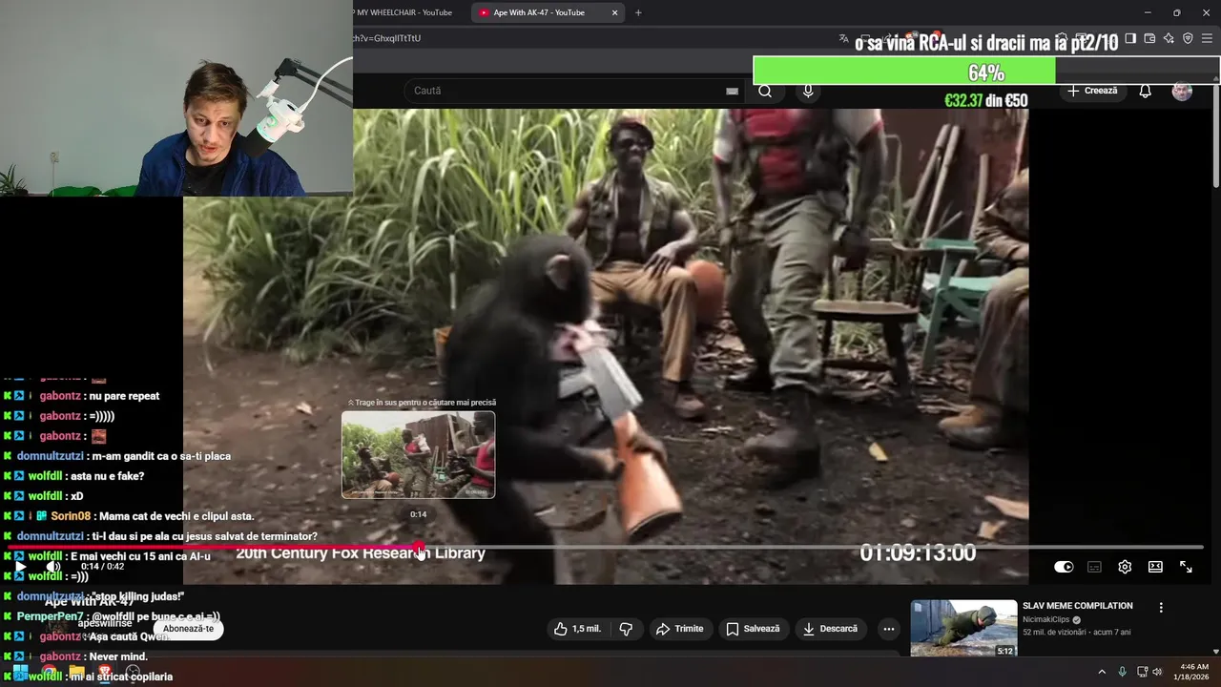Open the three-dot more actions button
The width and height of the screenshot is (1221, 687).
pos(888,629)
